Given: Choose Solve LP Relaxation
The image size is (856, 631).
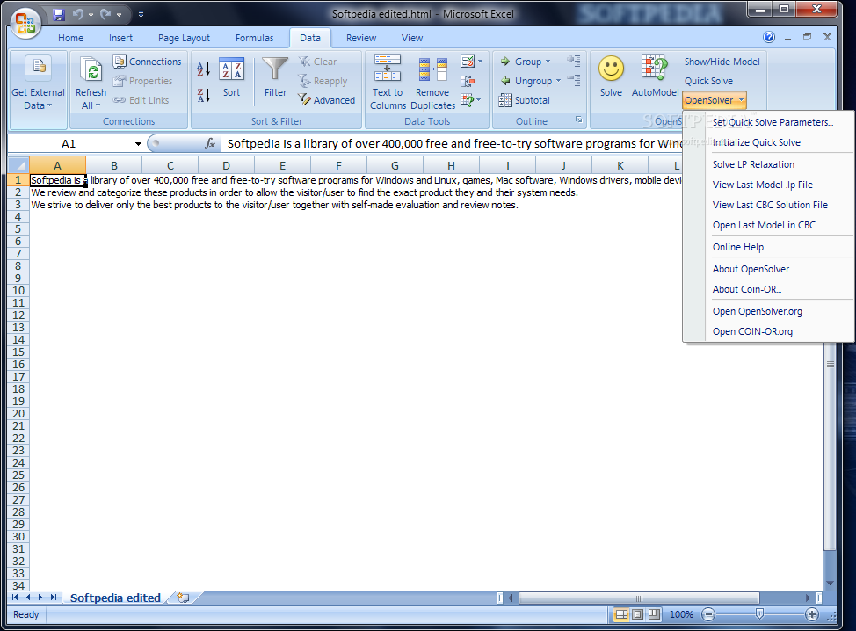Looking at the screenshot, I should point(753,164).
